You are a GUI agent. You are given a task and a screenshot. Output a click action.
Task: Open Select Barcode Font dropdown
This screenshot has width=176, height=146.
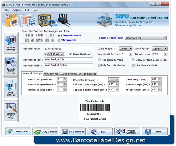[146, 38]
